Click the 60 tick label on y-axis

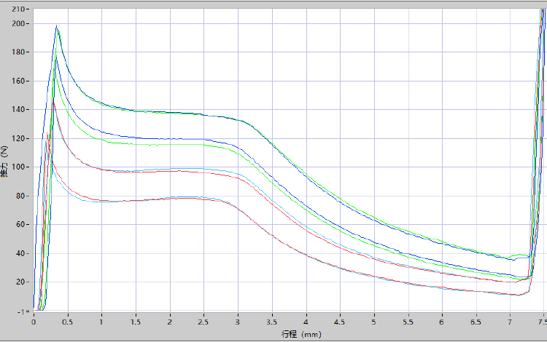coord(22,224)
